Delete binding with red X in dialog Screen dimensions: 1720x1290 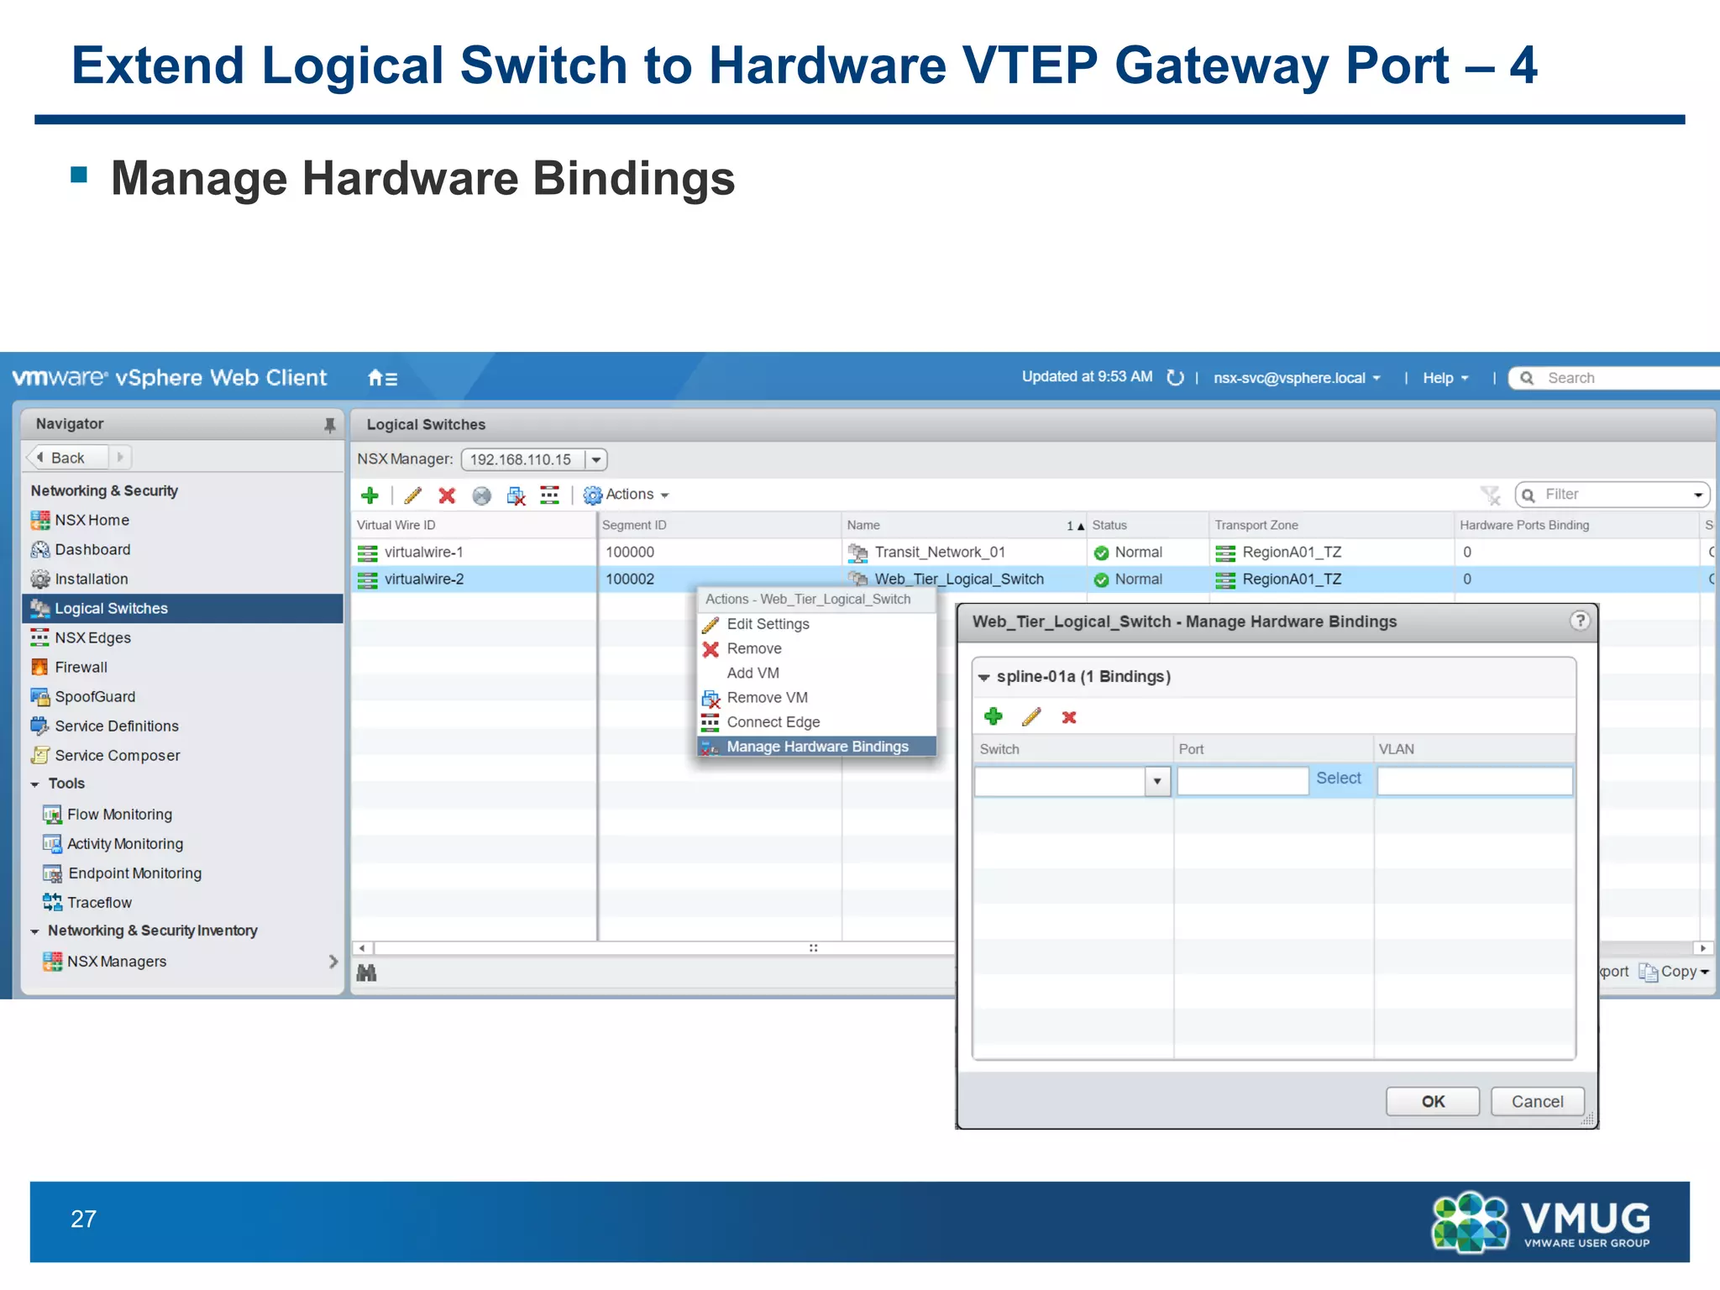pyautogui.click(x=1069, y=717)
